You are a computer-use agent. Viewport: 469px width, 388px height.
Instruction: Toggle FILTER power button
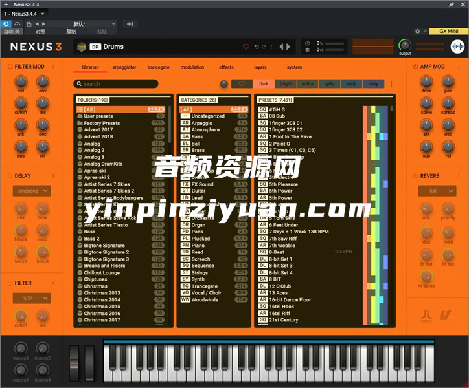click(x=10, y=283)
